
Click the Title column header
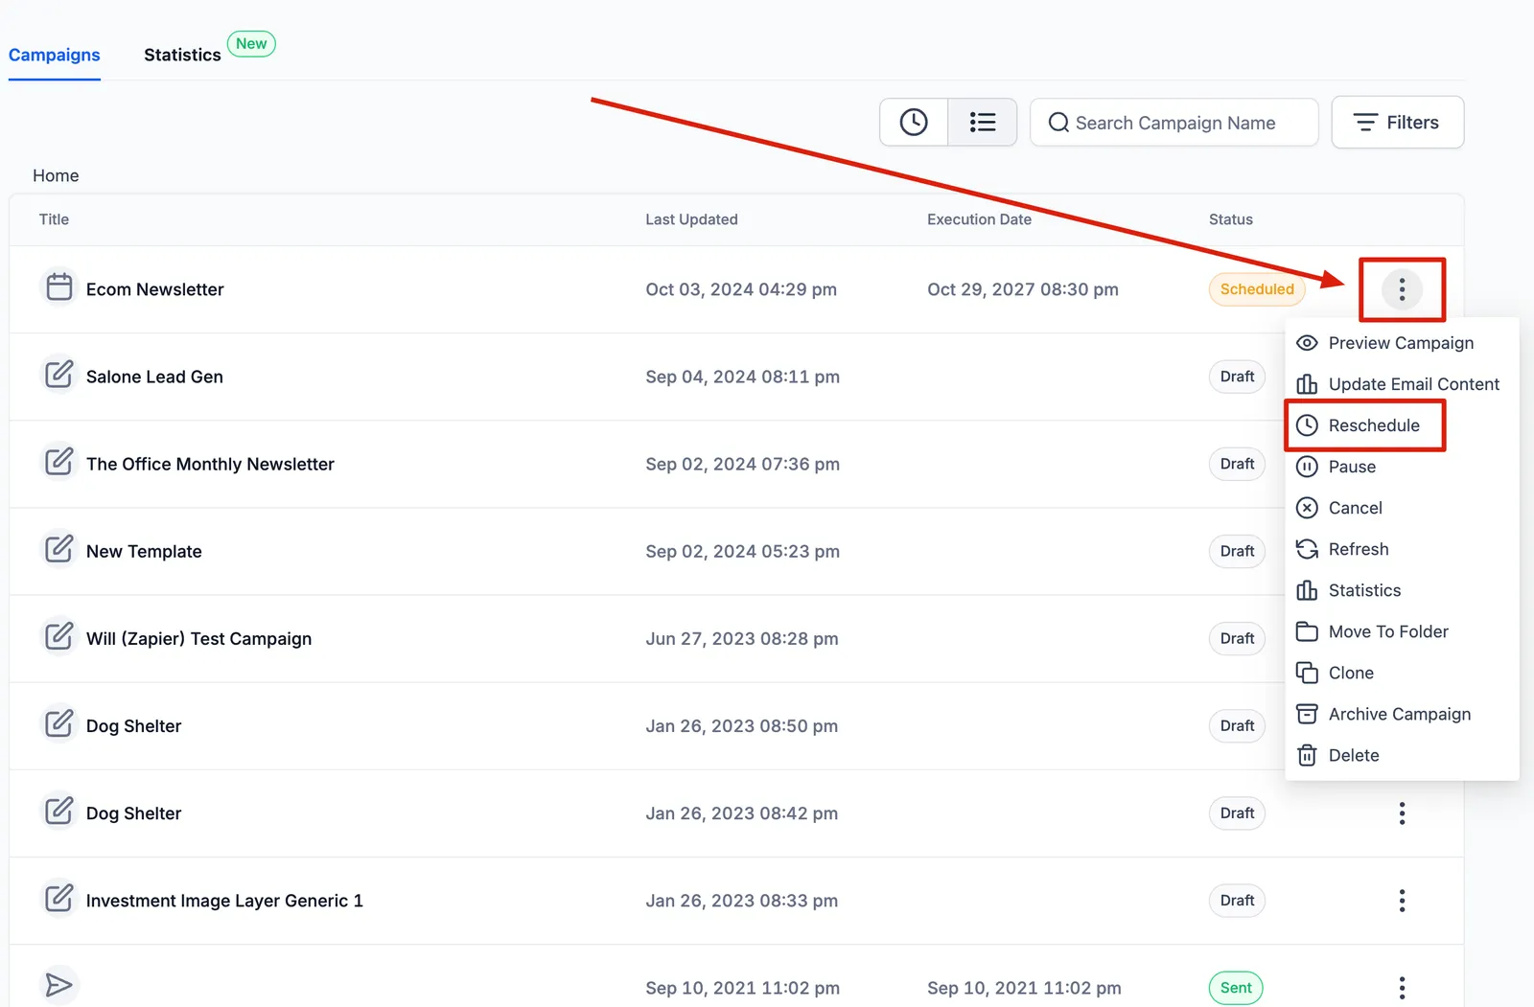click(54, 219)
